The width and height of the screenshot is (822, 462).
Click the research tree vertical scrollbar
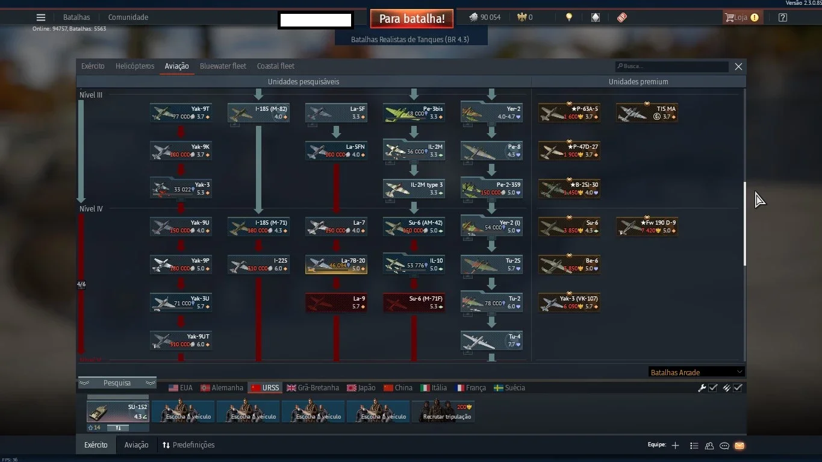click(745, 223)
